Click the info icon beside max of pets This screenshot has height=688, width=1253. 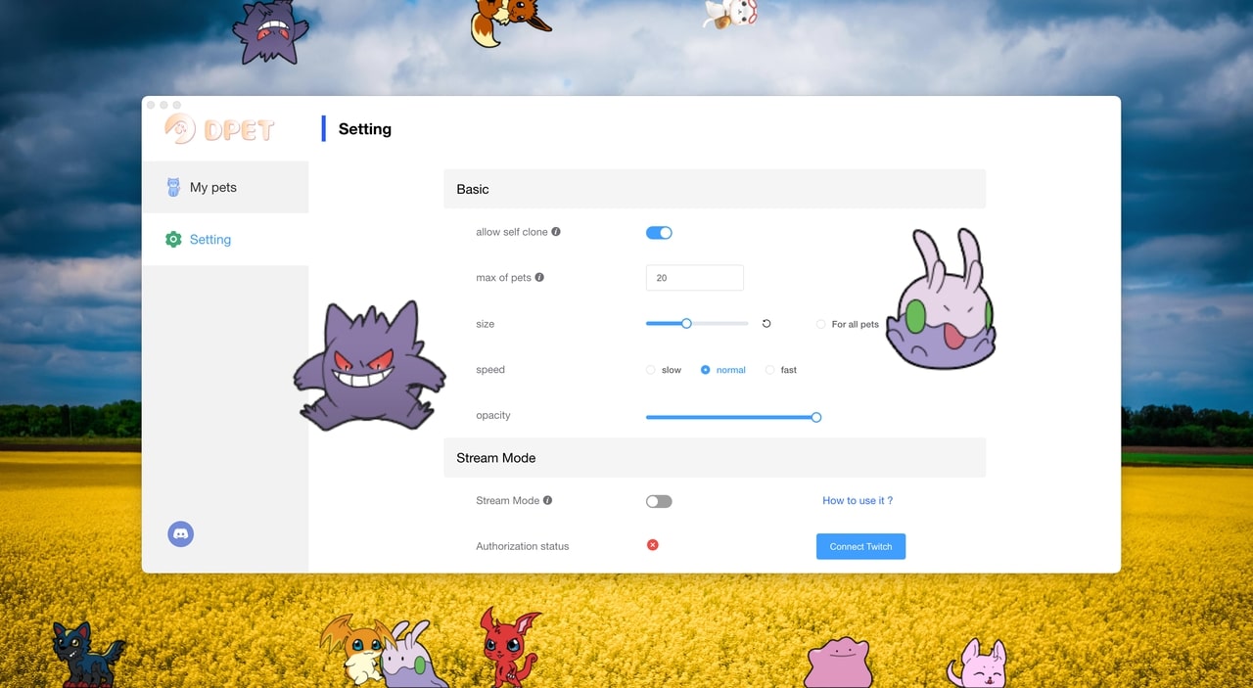tap(539, 277)
